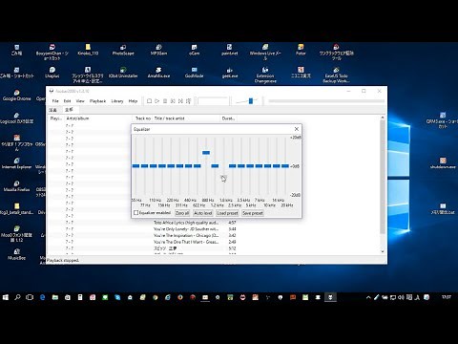Switch to the first playlist tab
458x344 pixels.
(53, 110)
